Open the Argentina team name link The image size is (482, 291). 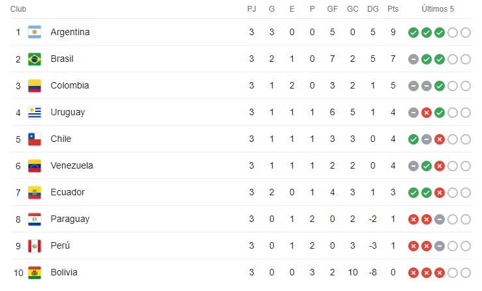(x=70, y=33)
